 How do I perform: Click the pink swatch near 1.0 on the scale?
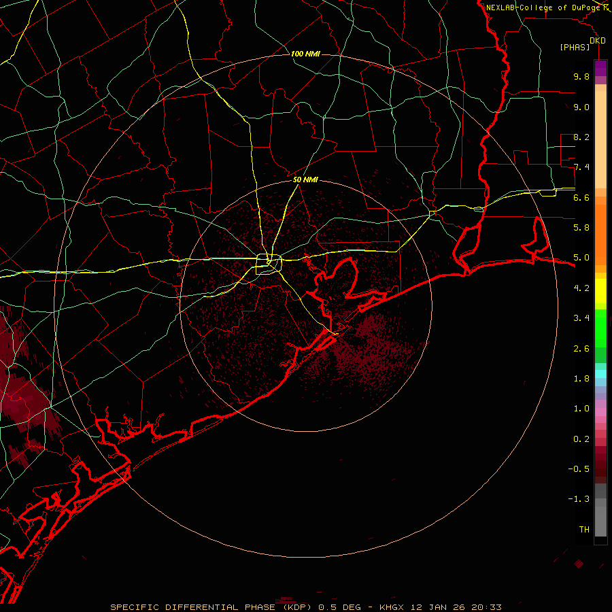pyautogui.click(x=600, y=412)
